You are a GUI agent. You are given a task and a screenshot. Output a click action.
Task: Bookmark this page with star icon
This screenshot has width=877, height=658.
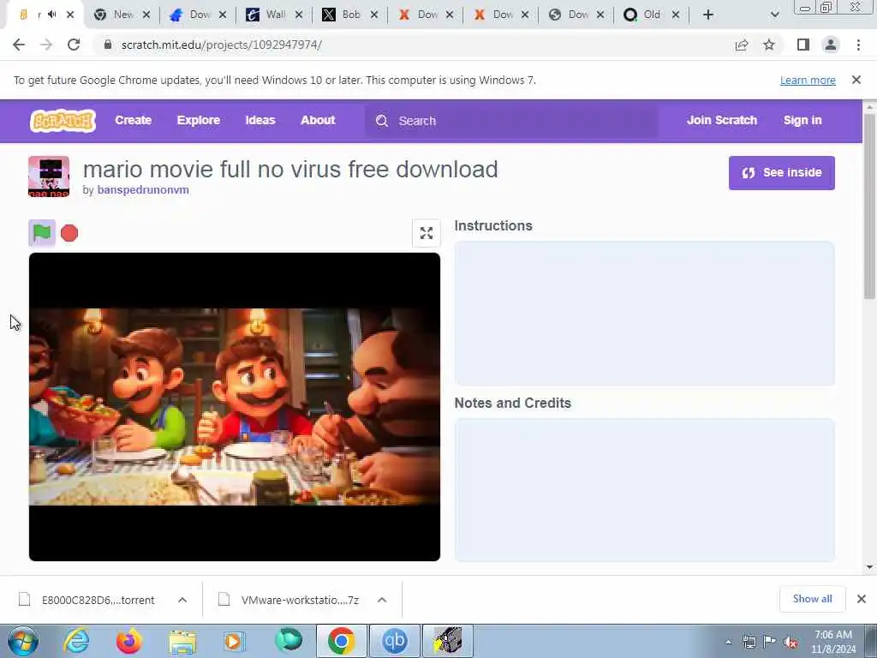[x=769, y=45]
